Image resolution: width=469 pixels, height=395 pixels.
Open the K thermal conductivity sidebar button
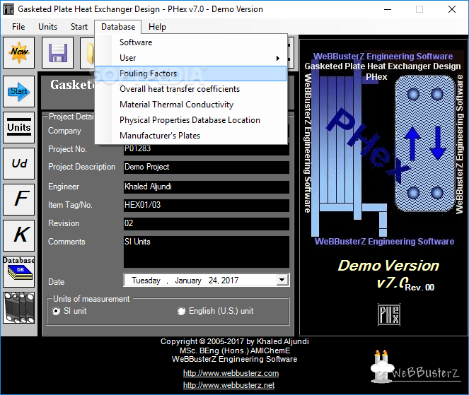coord(19,235)
